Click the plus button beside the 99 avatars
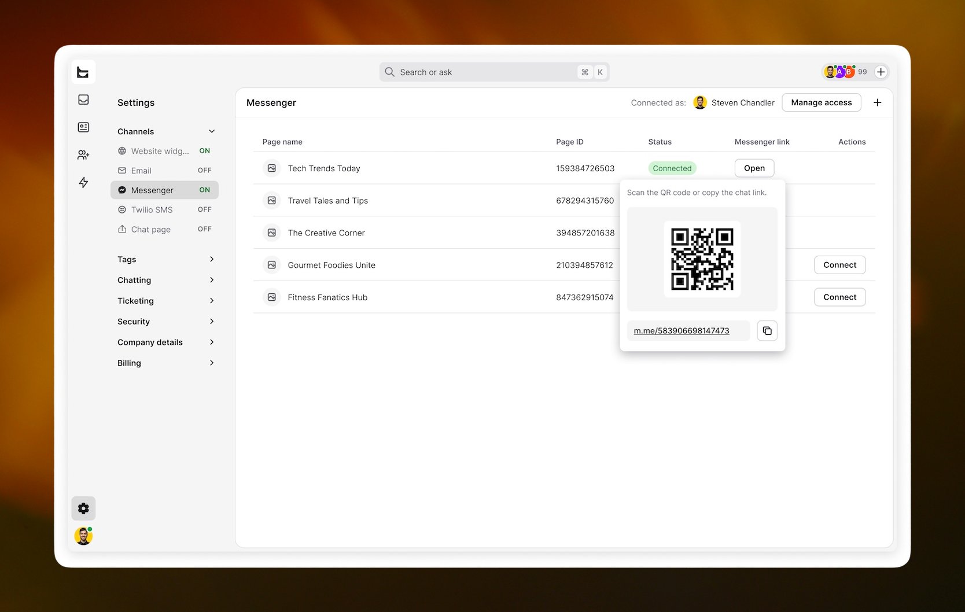This screenshot has height=612, width=965. (x=881, y=72)
